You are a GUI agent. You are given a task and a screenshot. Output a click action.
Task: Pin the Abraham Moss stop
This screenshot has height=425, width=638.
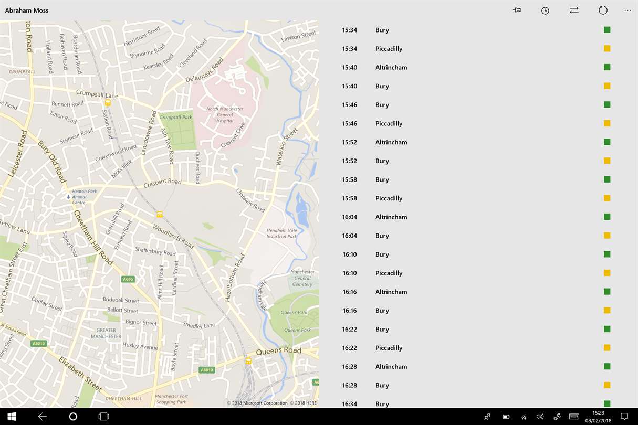[x=517, y=10]
